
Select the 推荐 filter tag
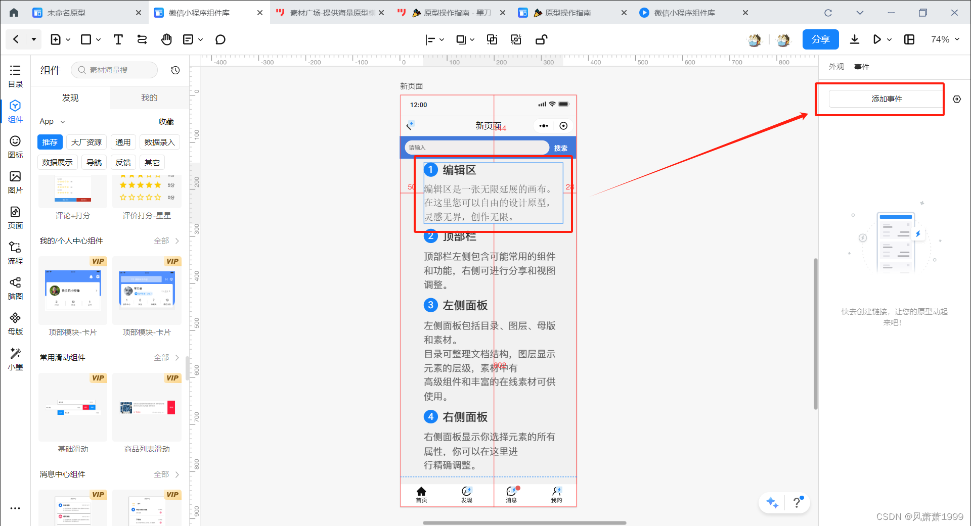click(50, 142)
